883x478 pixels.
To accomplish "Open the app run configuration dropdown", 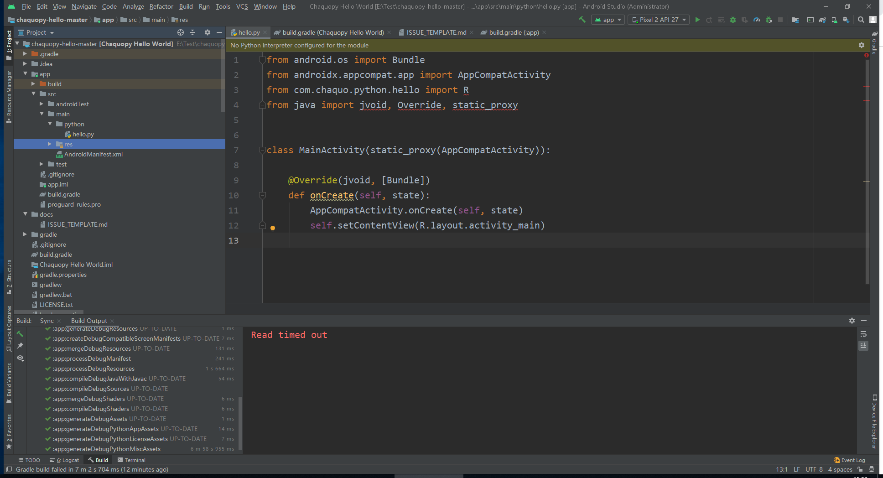I will (x=608, y=20).
